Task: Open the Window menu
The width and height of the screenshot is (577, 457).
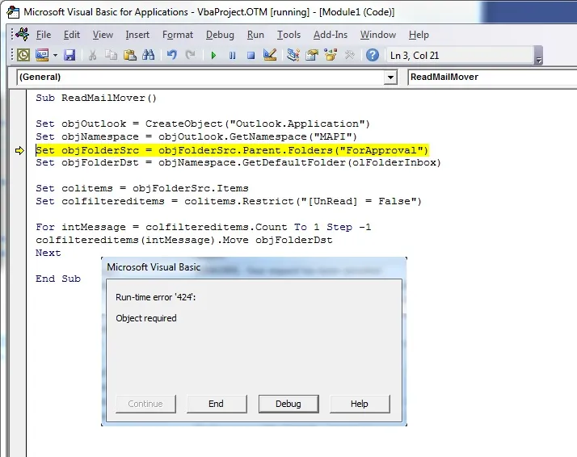Action: click(x=378, y=35)
